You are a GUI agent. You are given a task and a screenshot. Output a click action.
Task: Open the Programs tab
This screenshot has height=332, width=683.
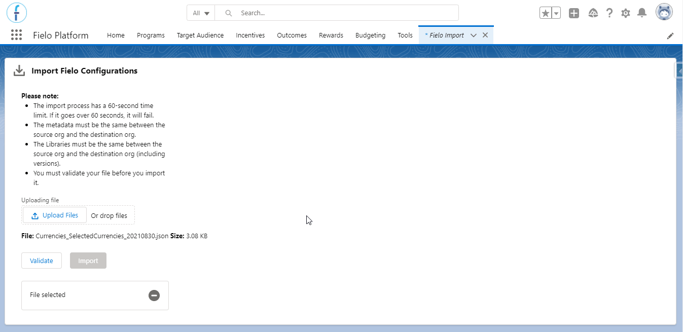pyautogui.click(x=151, y=35)
